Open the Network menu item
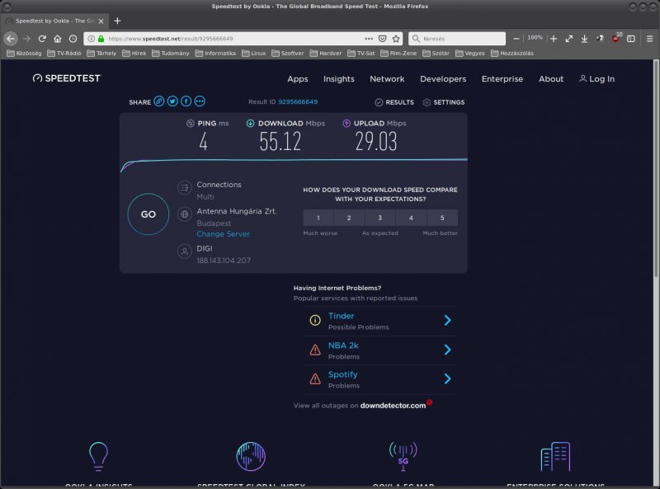The image size is (660, 489). [x=387, y=78]
